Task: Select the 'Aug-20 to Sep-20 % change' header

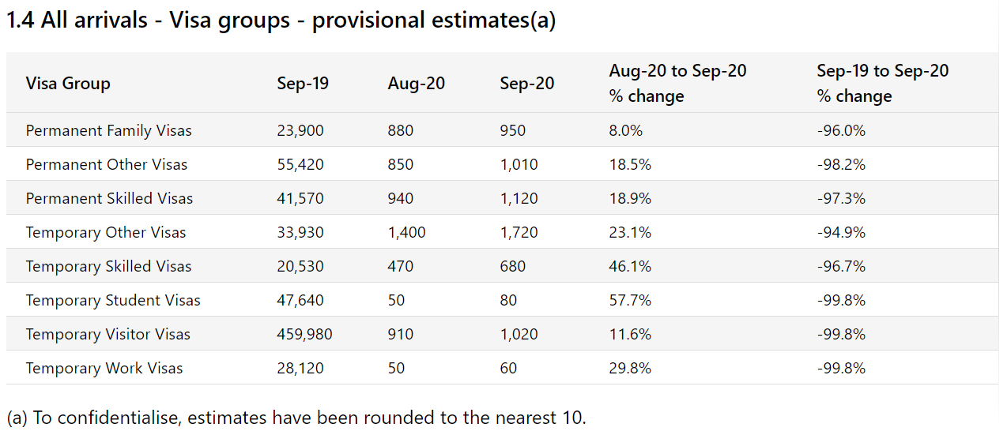Action: click(677, 83)
